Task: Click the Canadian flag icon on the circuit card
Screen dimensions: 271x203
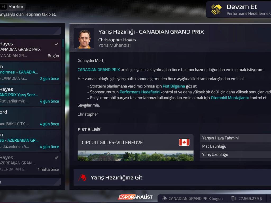Action: pos(184,142)
